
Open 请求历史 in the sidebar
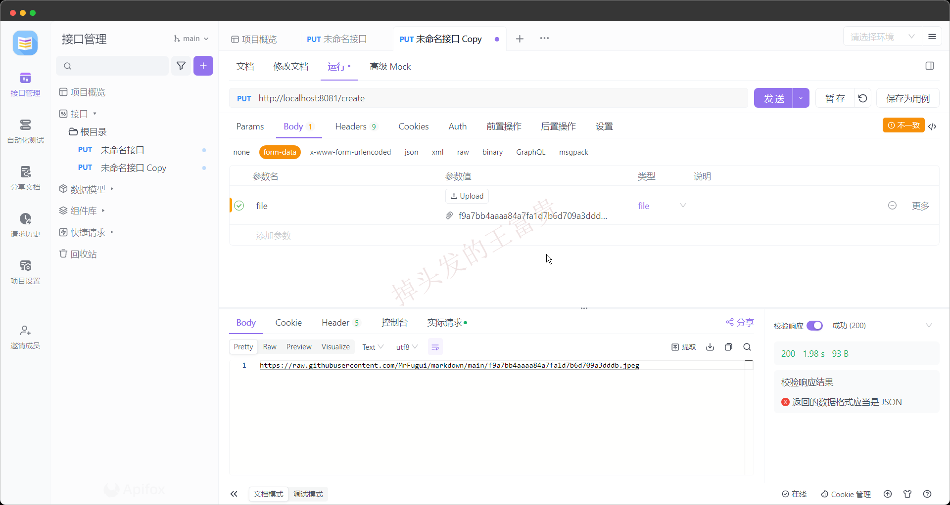point(25,225)
